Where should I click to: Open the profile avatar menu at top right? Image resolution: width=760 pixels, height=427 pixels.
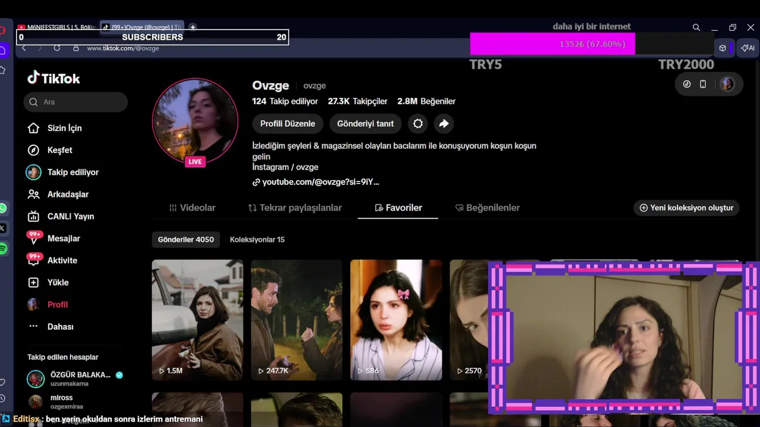coord(727,84)
